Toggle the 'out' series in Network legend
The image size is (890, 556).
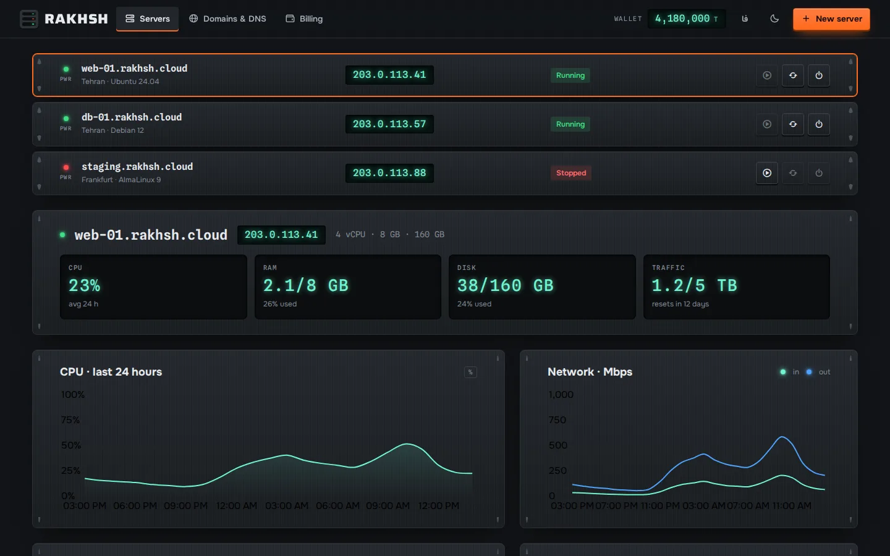point(818,372)
